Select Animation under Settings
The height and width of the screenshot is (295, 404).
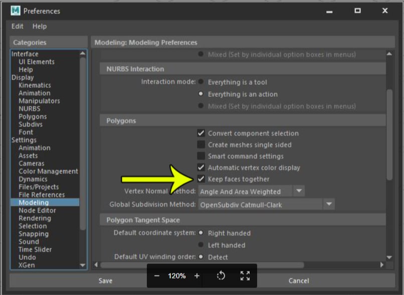[x=34, y=148]
